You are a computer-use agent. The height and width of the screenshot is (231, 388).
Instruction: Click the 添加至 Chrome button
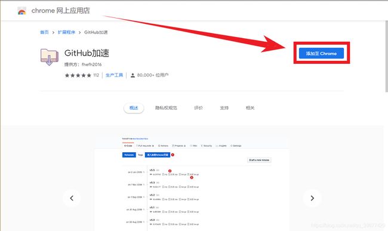coord(321,53)
